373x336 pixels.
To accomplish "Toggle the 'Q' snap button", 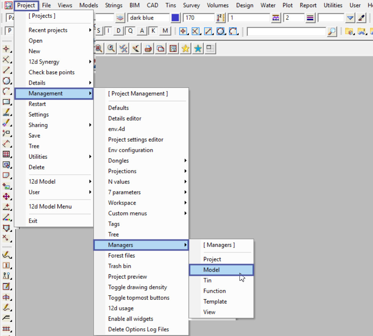I will click(x=130, y=31).
